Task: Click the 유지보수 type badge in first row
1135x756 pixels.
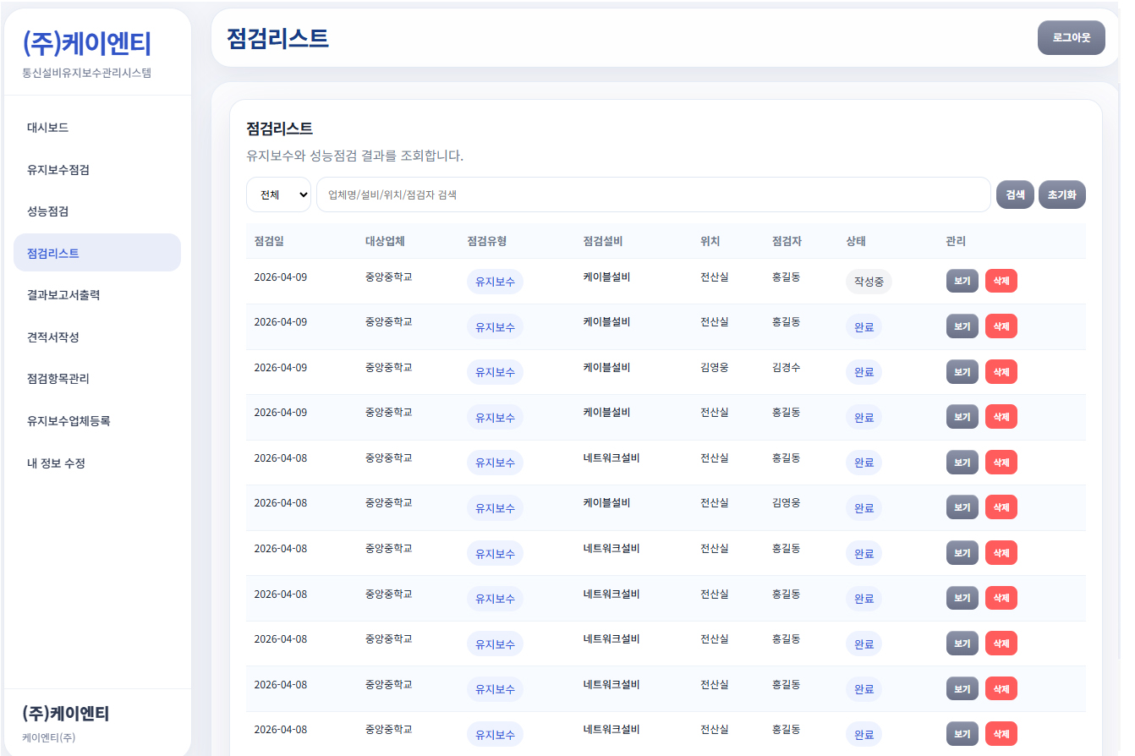Action: (x=495, y=281)
